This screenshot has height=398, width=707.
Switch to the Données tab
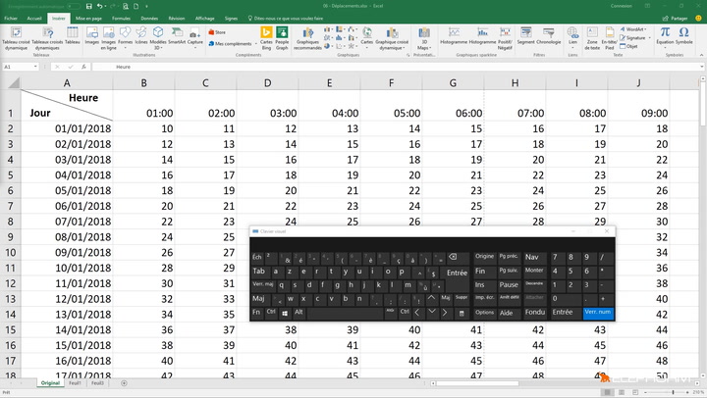(149, 19)
